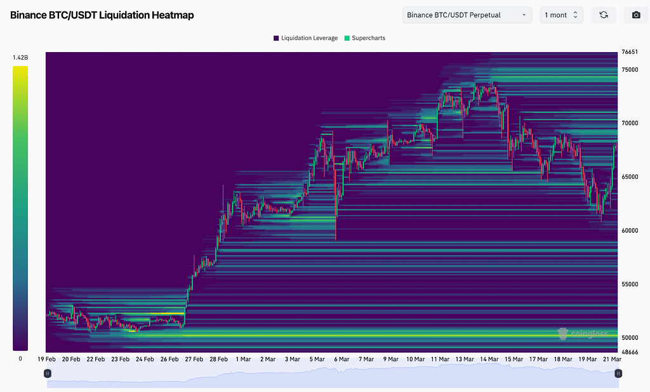Click the 19 Mar date axis label
Viewport: 650px width, 392px height.
[587, 359]
